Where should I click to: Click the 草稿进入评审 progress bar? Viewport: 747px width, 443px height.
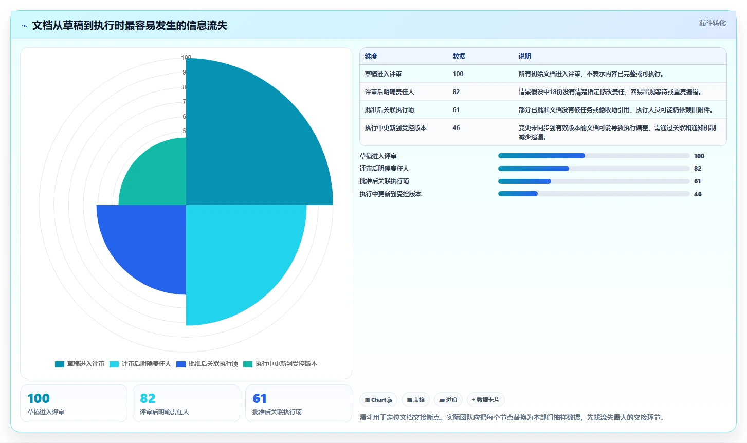594,156
